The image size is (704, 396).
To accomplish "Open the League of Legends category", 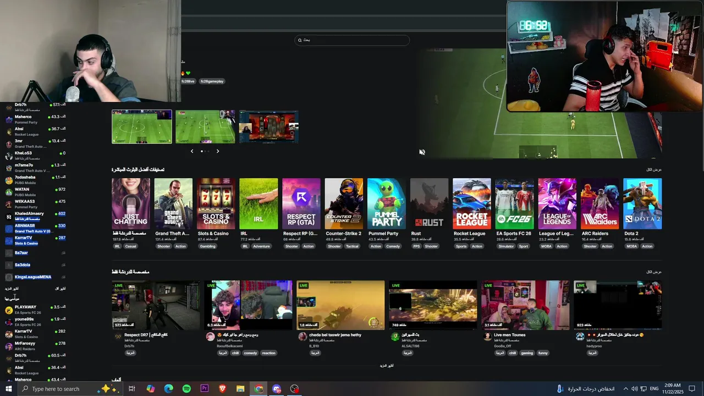I will [x=557, y=204].
